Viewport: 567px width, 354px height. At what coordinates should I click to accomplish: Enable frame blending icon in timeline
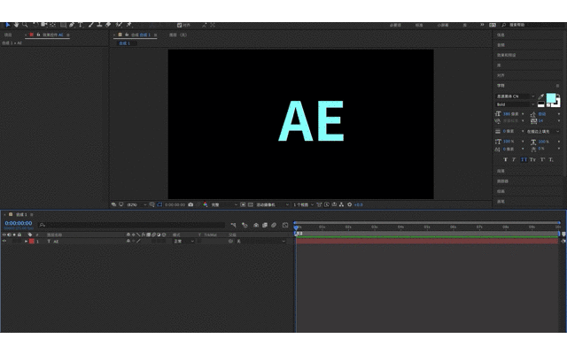click(265, 225)
